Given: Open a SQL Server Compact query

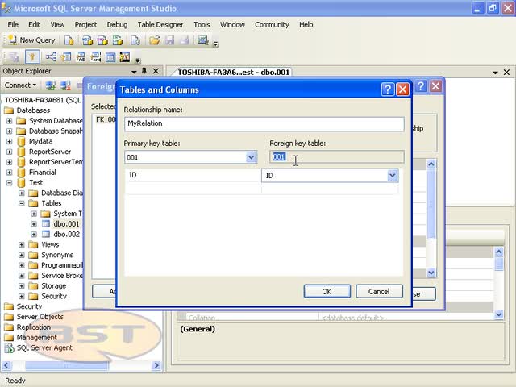Looking at the screenshot, I should [135, 40].
